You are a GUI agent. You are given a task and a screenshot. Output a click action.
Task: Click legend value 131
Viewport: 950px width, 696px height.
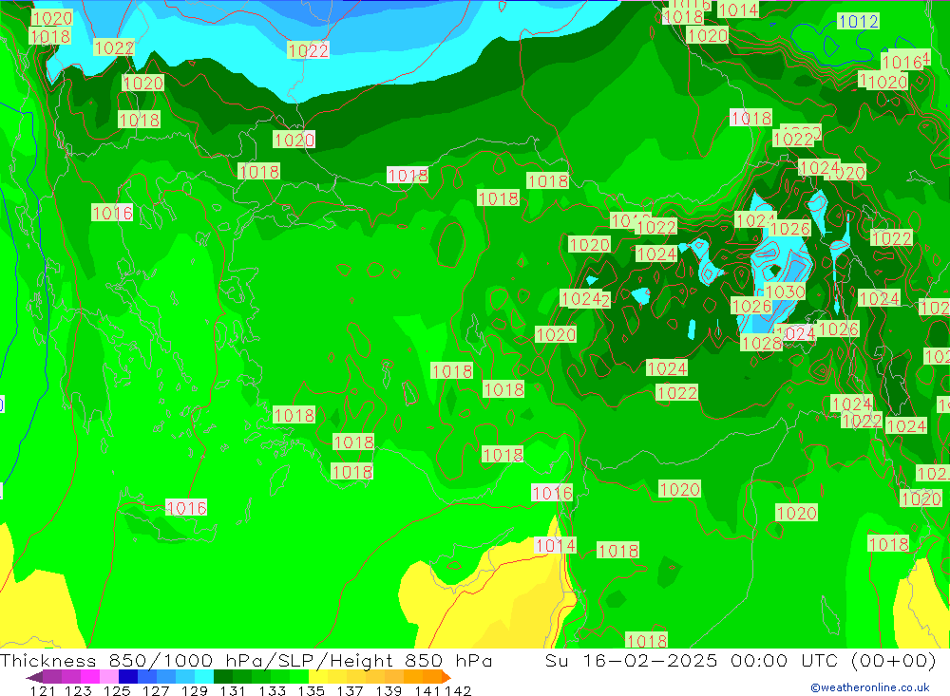(x=233, y=690)
